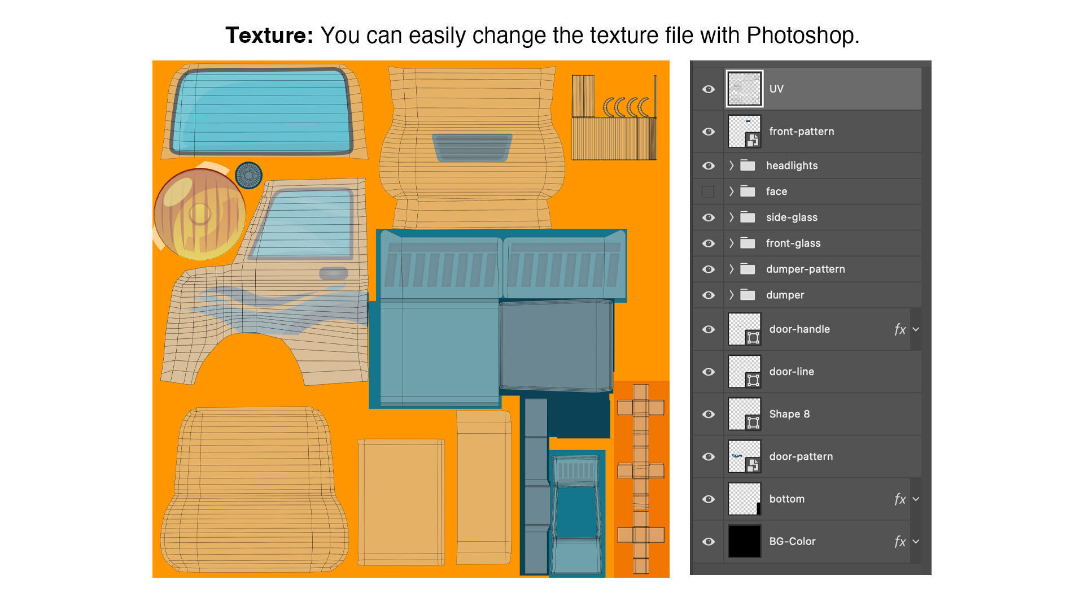This screenshot has width=1084, height=610.
Task: Collapse effects arrow on door-handle layer
Action: tap(916, 329)
